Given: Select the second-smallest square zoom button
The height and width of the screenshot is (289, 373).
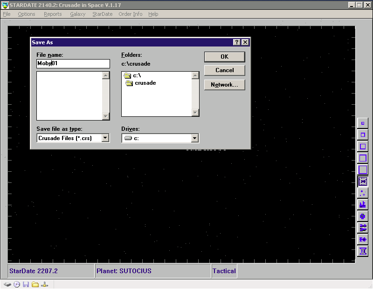Looking at the screenshot, I should 363,135.
